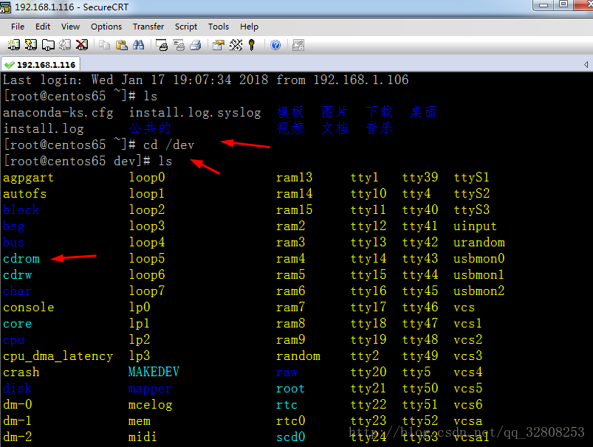This screenshot has height=447, width=593.
Task: Click the Disconnect red X icon
Action: [82, 45]
